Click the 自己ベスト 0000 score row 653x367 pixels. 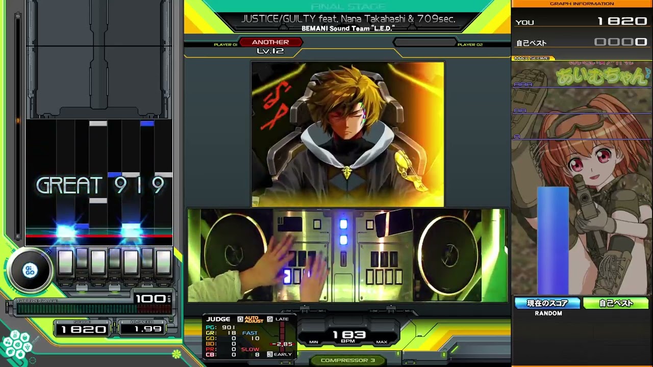[x=582, y=43]
